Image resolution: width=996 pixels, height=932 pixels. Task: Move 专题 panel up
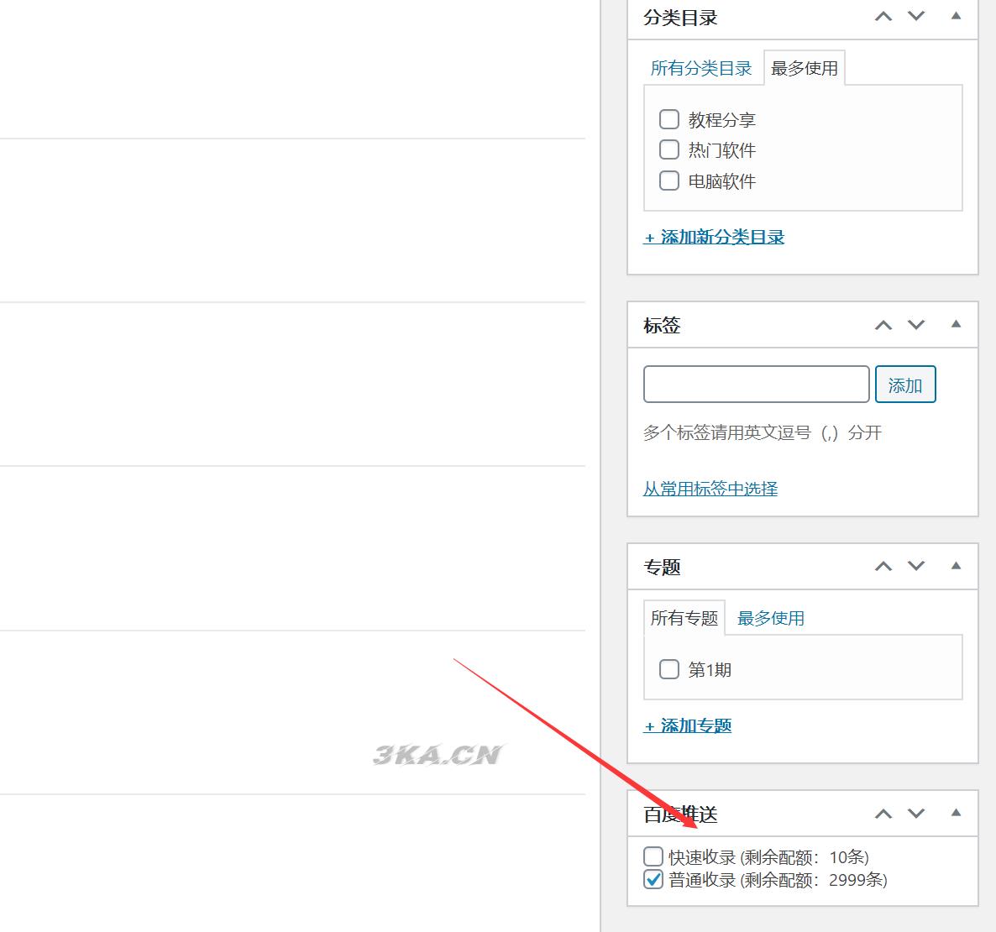(x=883, y=566)
